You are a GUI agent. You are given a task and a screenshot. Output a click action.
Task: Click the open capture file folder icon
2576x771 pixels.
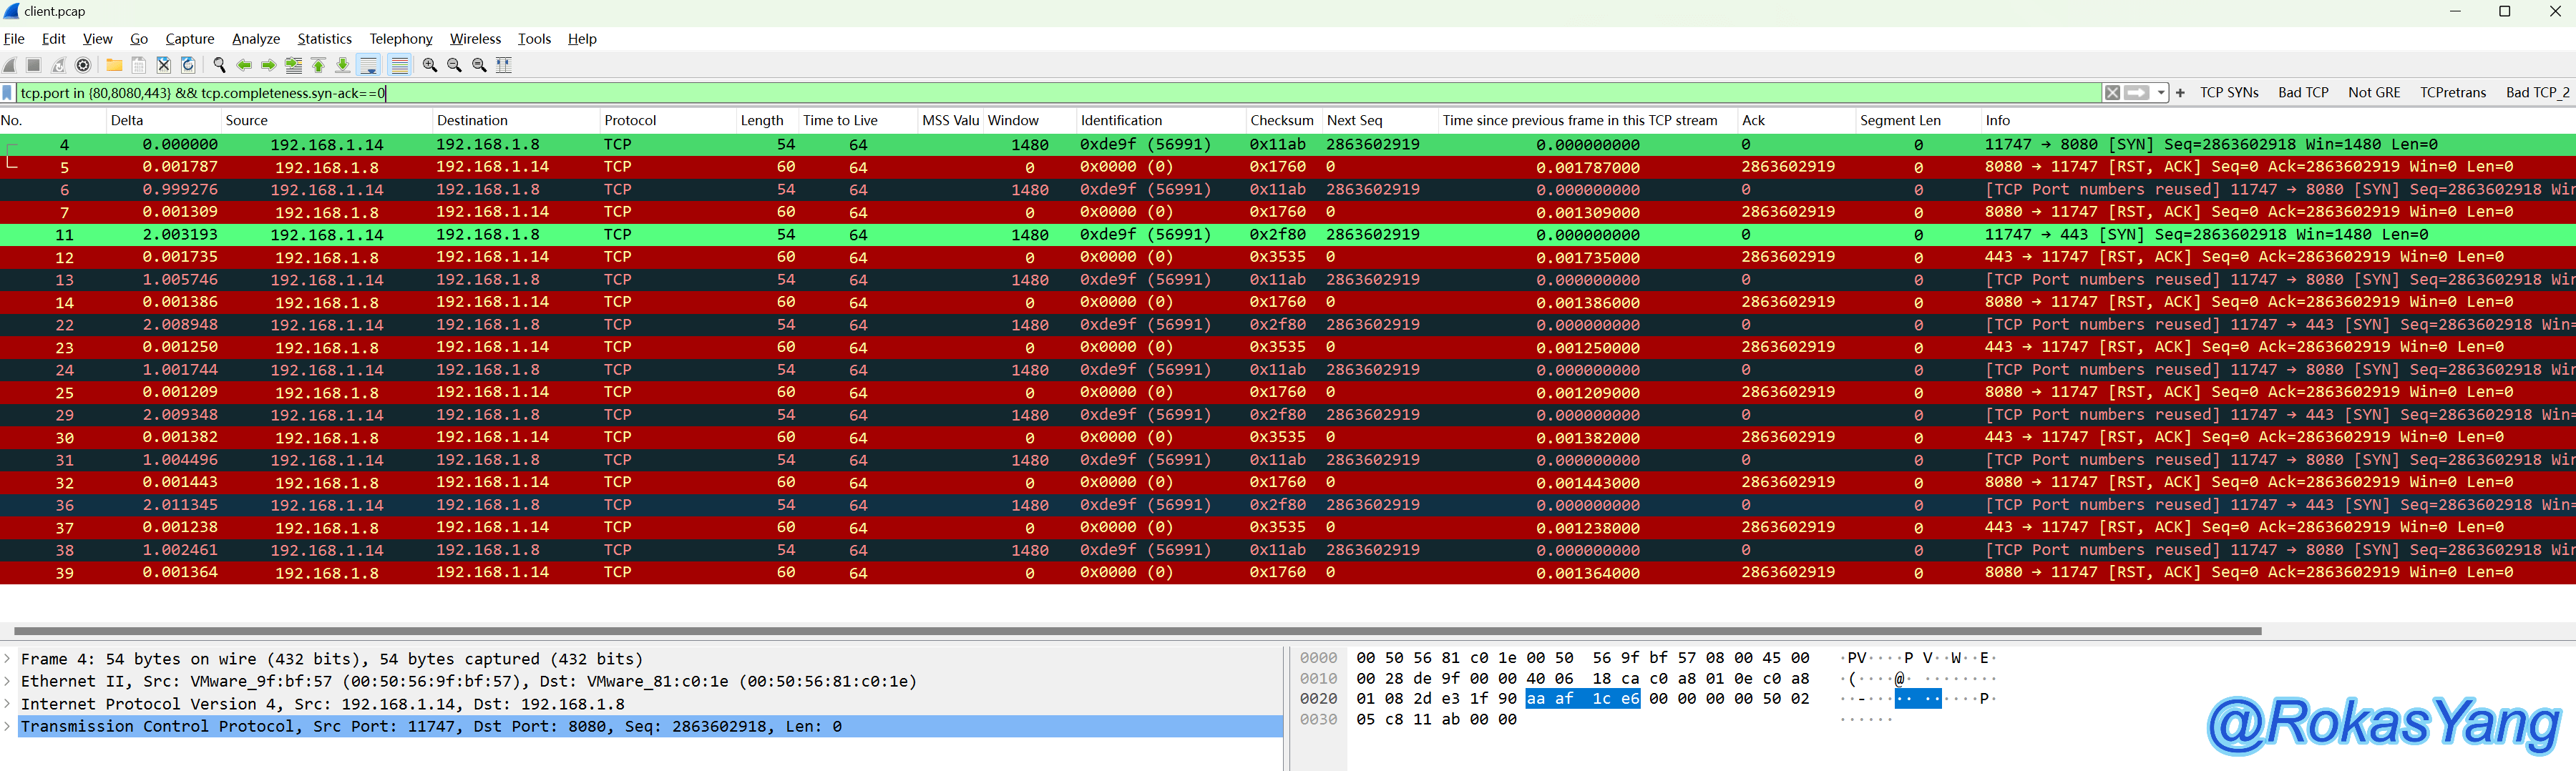114,65
